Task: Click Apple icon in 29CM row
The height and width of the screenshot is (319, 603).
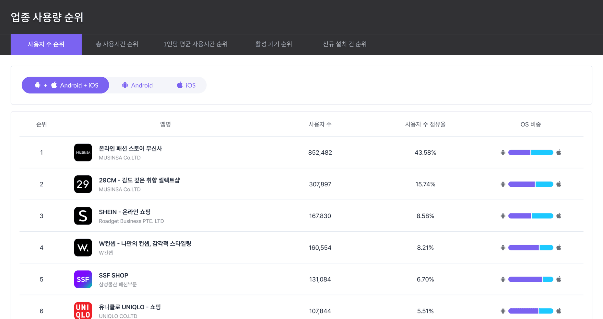Action: click(x=559, y=184)
